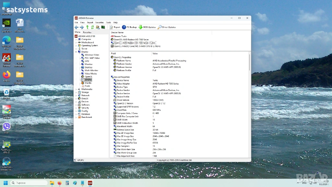Viewport: 332px width, 187px height.
Task: Open Driver Updates from the toolbar
Action: click(x=167, y=27)
